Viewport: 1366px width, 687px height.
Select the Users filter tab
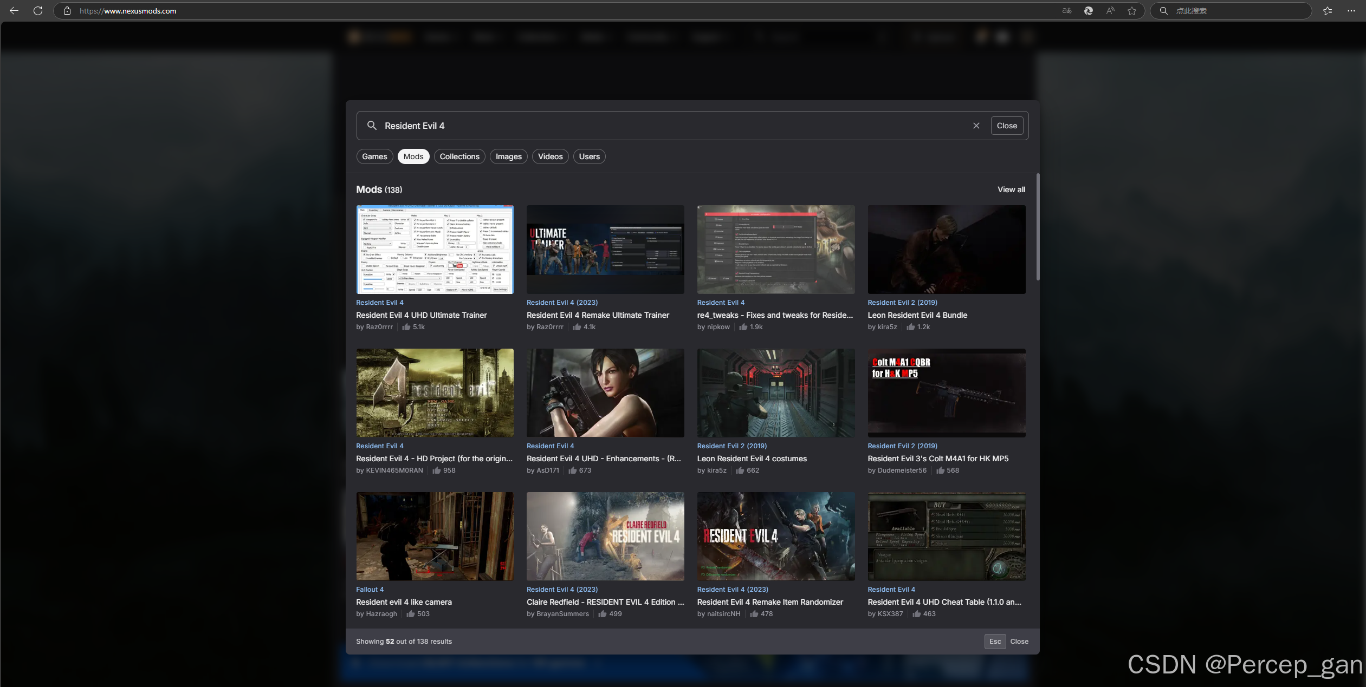[589, 156]
